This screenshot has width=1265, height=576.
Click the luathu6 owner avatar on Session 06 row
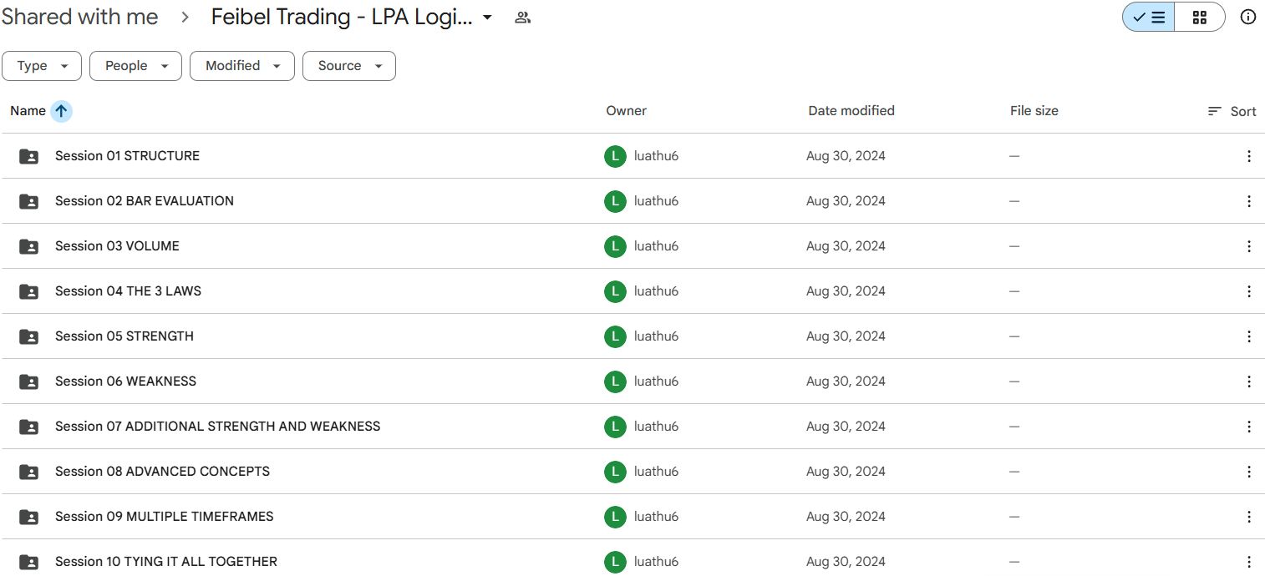[614, 381]
